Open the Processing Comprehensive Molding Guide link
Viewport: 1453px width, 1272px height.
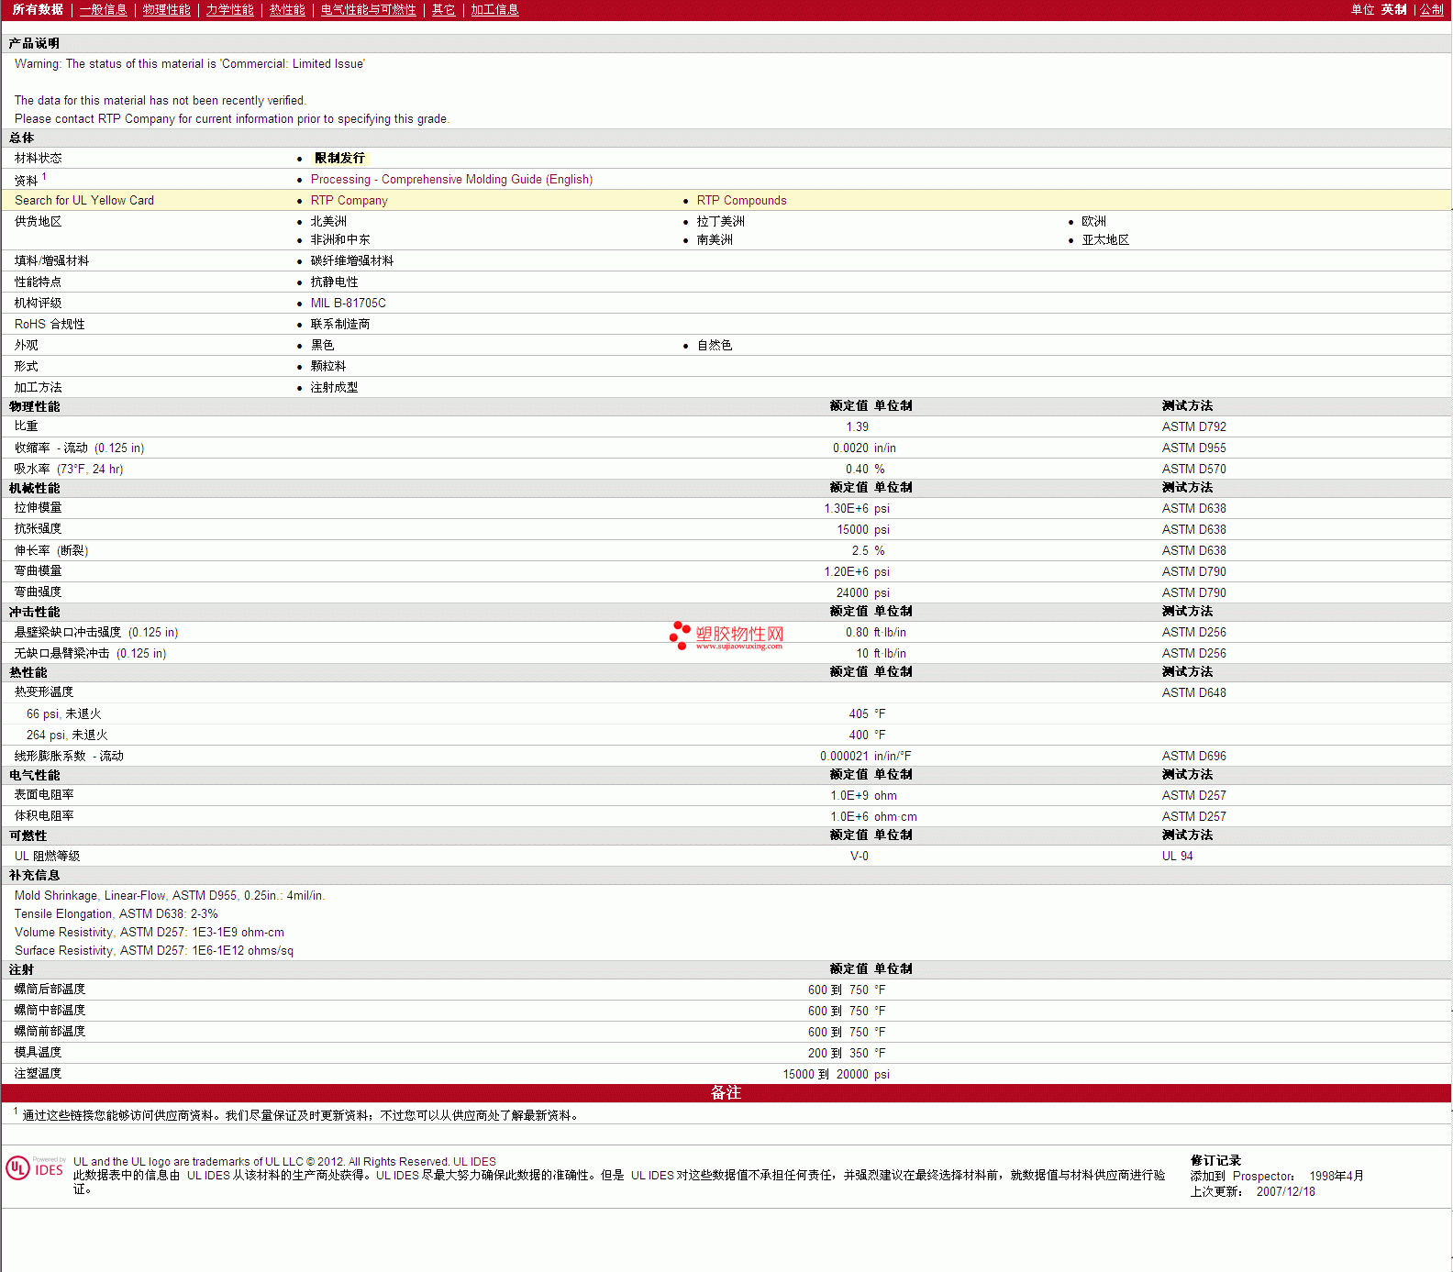click(451, 180)
